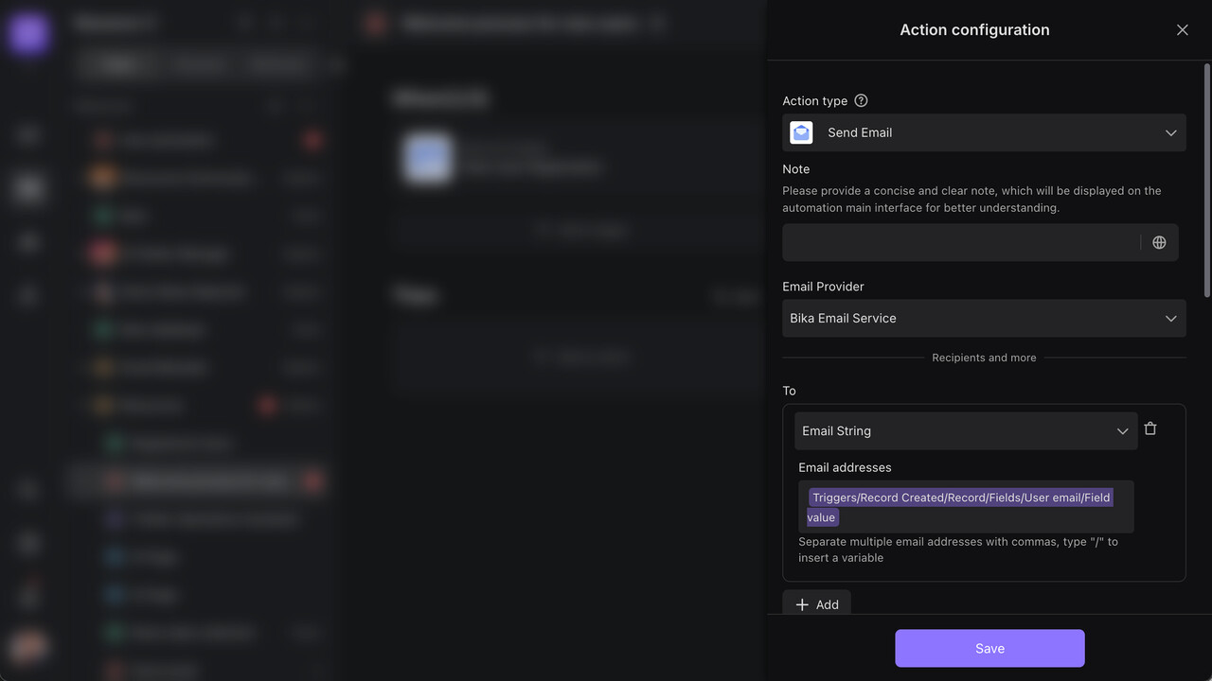The height and width of the screenshot is (681, 1212).
Task: Delete the Email String recipient via trash icon
Action: (x=1150, y=429)
